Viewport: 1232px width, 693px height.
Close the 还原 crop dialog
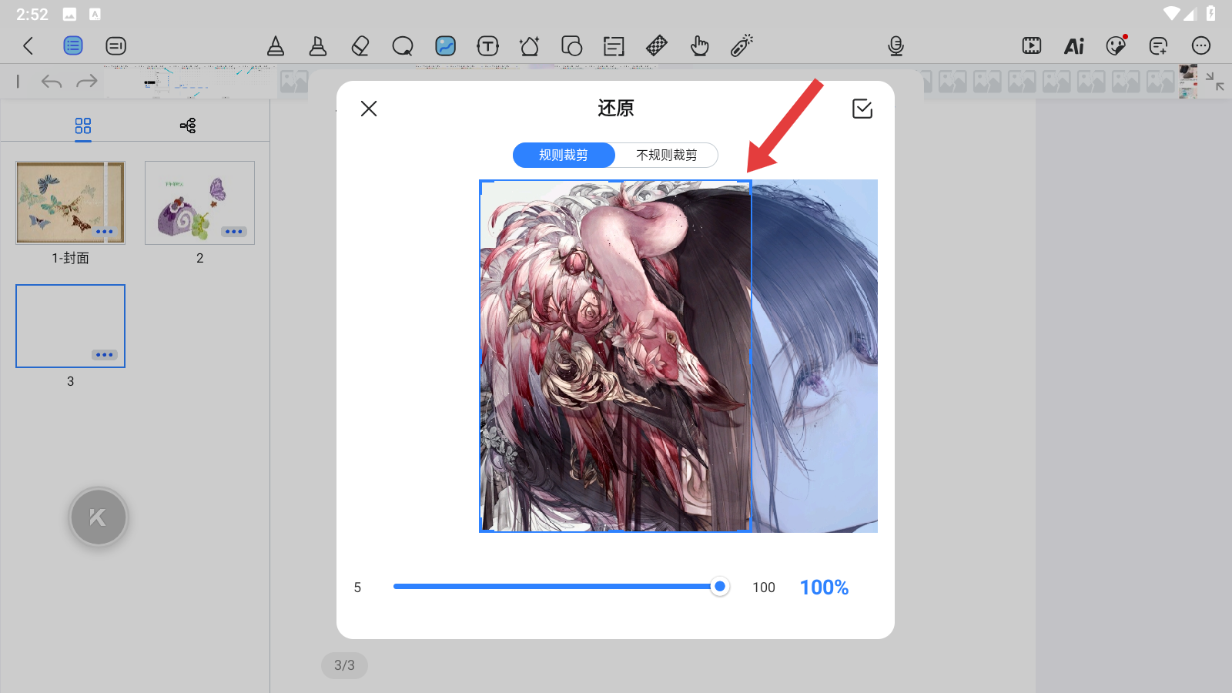tap(369, 109)
